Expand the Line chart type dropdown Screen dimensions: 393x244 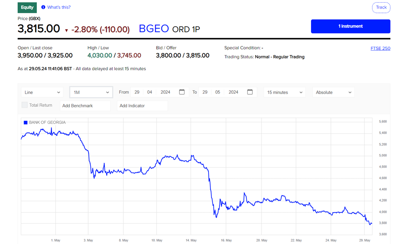(42, 92)
